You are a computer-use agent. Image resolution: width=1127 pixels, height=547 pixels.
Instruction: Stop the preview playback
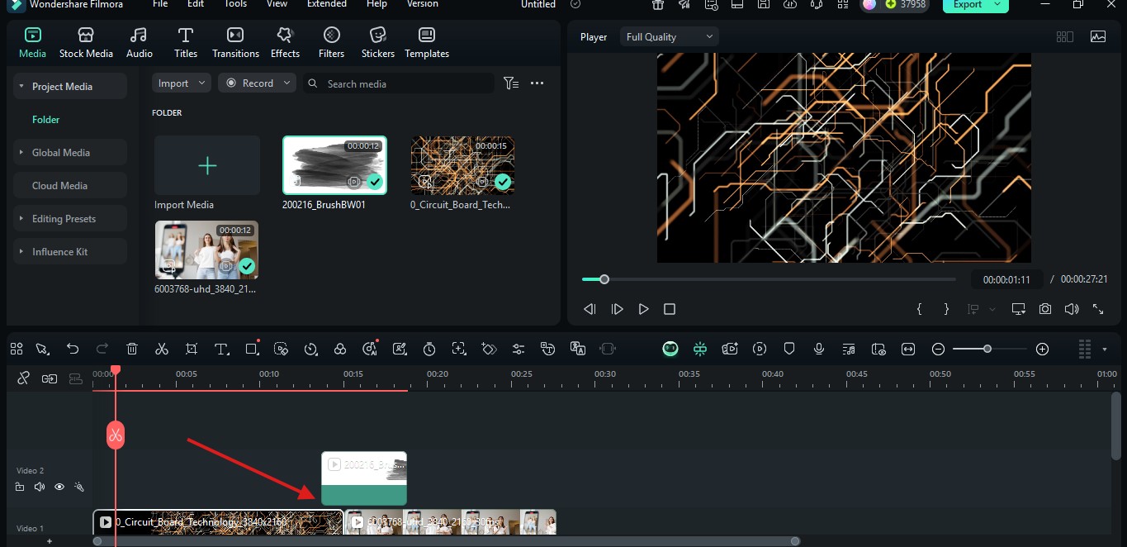point(670,309)
